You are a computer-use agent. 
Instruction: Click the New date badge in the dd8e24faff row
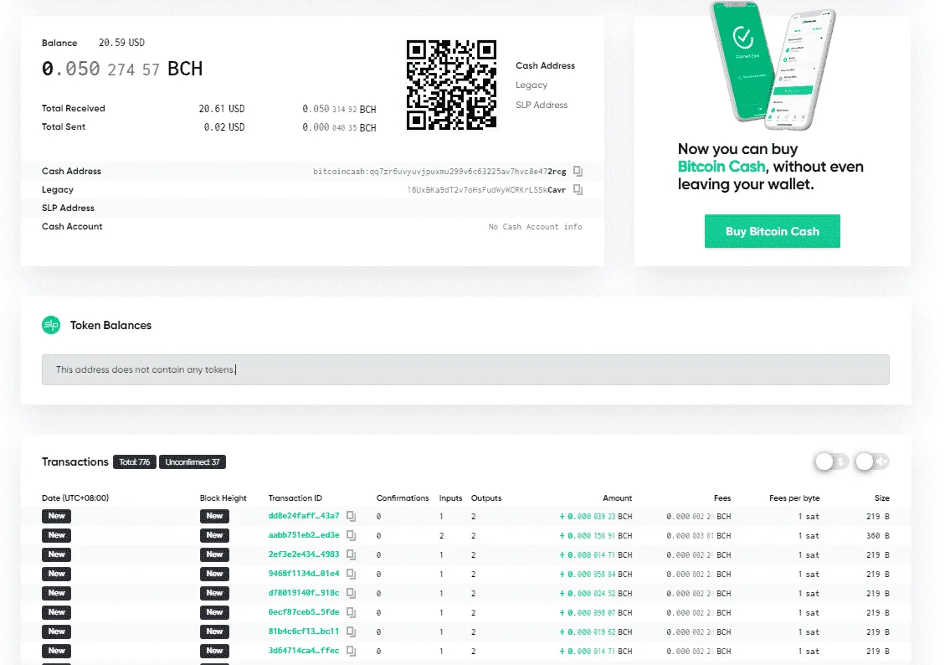click(x=56, y=516)
